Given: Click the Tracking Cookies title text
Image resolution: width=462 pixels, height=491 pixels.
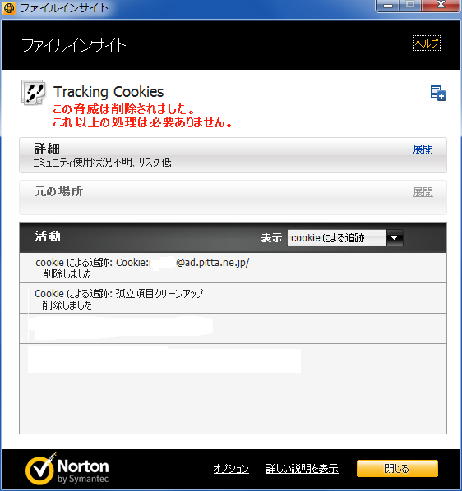Looking at the screenshot, I should (109, 92).
